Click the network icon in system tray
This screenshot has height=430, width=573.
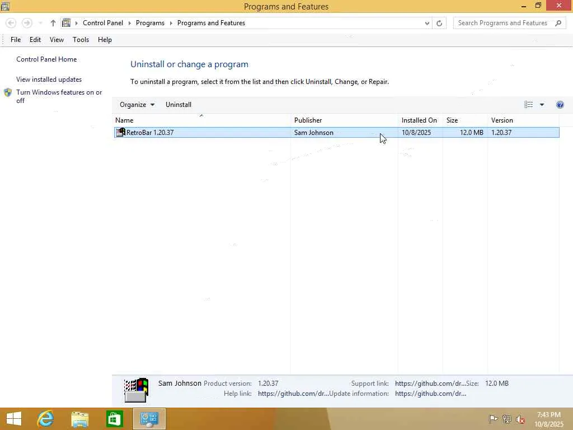(506, 419)
